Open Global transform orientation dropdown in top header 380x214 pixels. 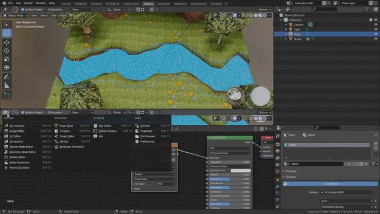point(116,10)
